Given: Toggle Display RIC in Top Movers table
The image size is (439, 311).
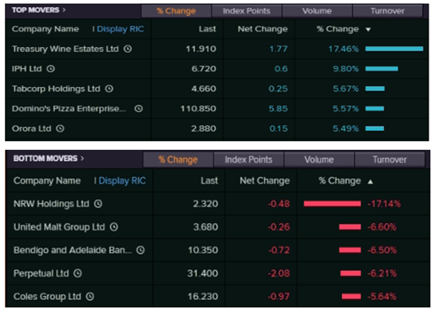Looking at the screenshot, I should (x=121, y=29).
